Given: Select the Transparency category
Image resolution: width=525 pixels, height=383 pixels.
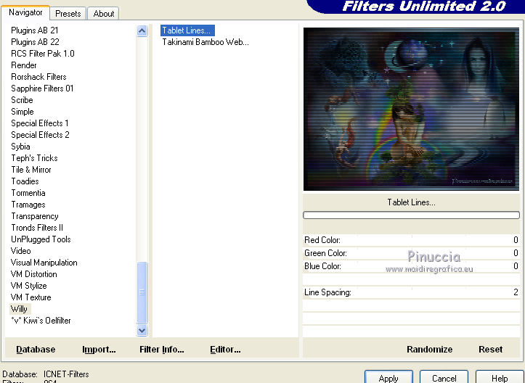Looking at the screenshot, I should click(x=34, y=216).
